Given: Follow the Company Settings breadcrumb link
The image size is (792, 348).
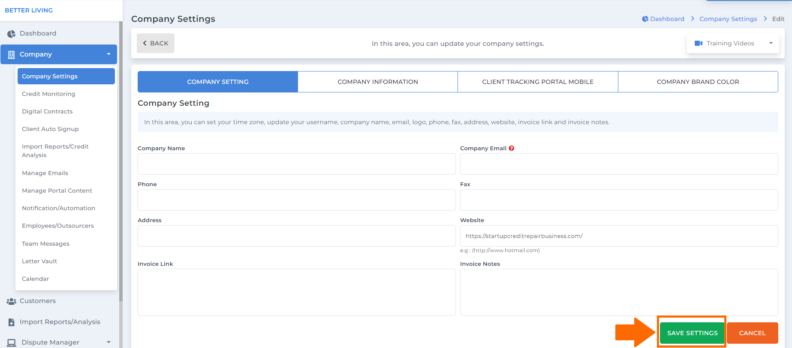Looking at the screenshot, I should point(728,19).
